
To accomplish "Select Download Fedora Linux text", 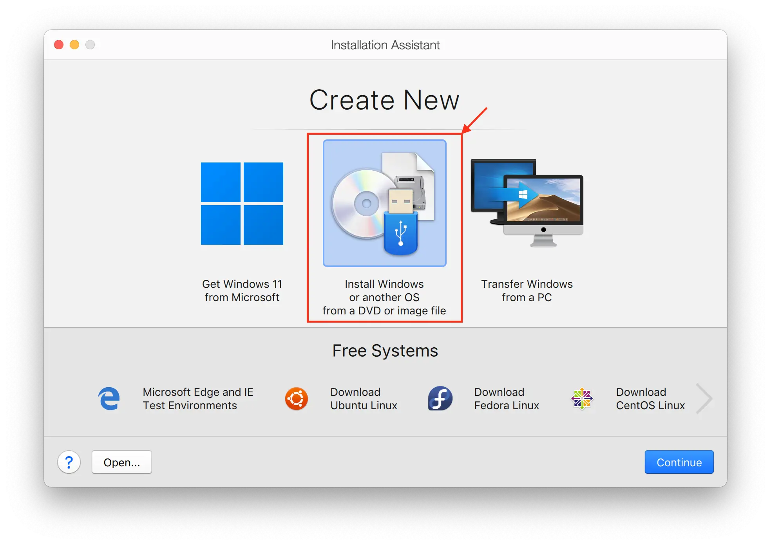I will 507,399.
